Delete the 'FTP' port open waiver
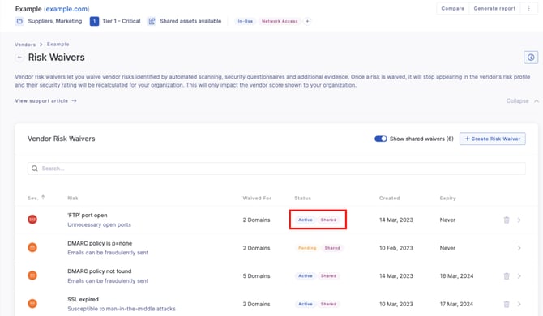 point(507,220)
